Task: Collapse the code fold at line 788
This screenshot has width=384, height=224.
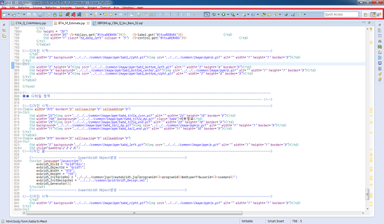Action: point(21,31)
